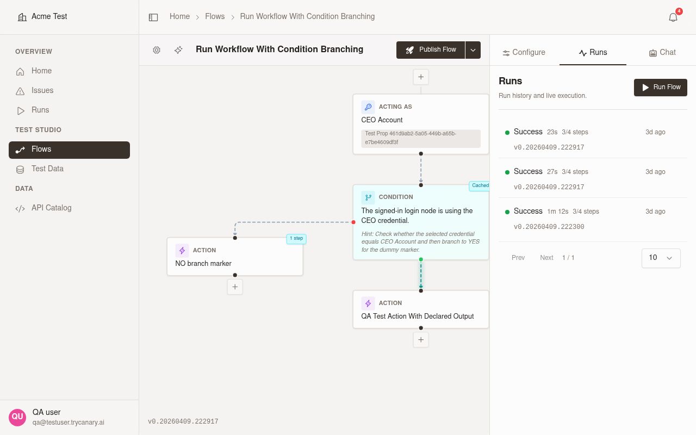Image resolution: width=696 pixels, height=435 pixels.
Task: Click the lightning icon on NO branch marker
Action: [x=182, y=250]
